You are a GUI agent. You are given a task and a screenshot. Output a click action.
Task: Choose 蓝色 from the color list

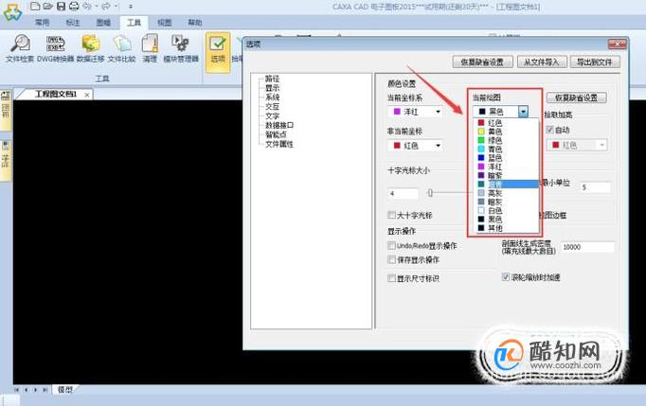[x=507, y=158]
